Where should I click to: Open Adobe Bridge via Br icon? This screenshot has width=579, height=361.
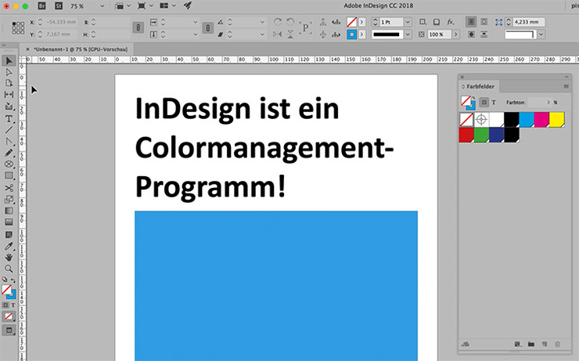click(x=41, y=6)
